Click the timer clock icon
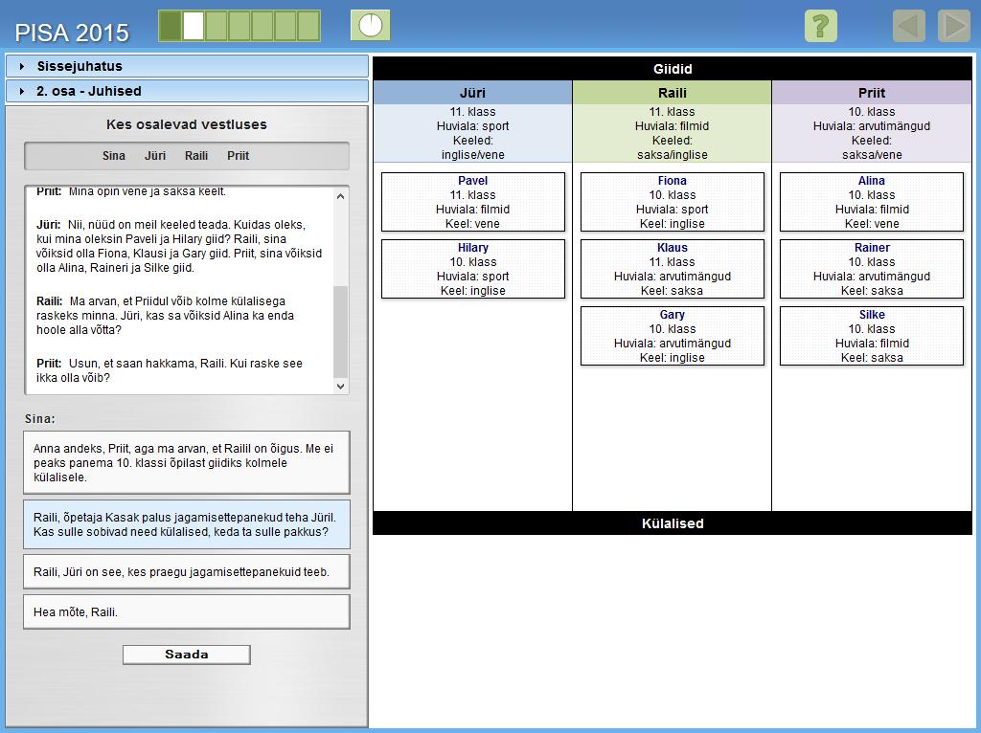This screenshot has height=733, width=981. pyautogui.click(x=371, y=26)
